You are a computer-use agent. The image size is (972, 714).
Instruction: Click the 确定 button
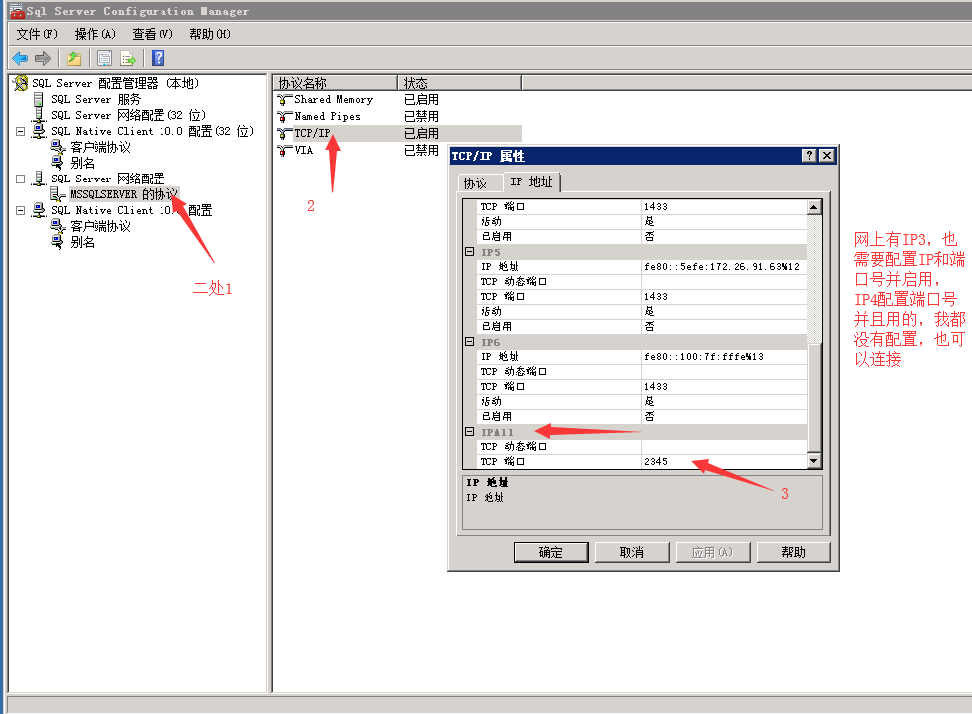(x=551, y=552)
